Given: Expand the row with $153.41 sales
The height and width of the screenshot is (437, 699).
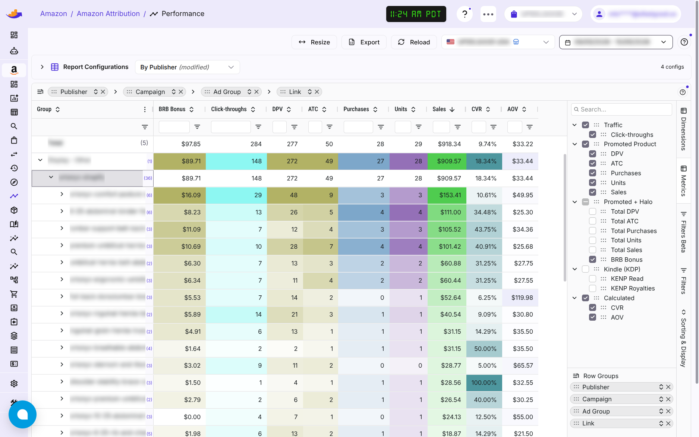Looking at the screenshot, I should (62, 194).
